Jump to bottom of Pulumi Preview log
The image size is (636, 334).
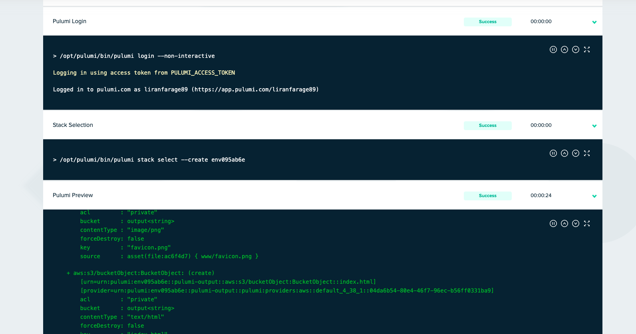[x=576, y=223]
